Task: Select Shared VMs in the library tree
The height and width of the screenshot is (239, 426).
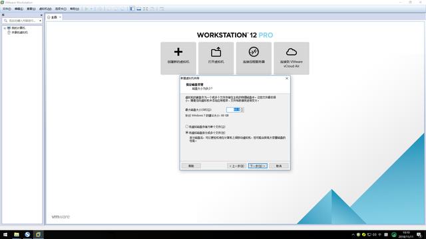Action: coord(19,33)
